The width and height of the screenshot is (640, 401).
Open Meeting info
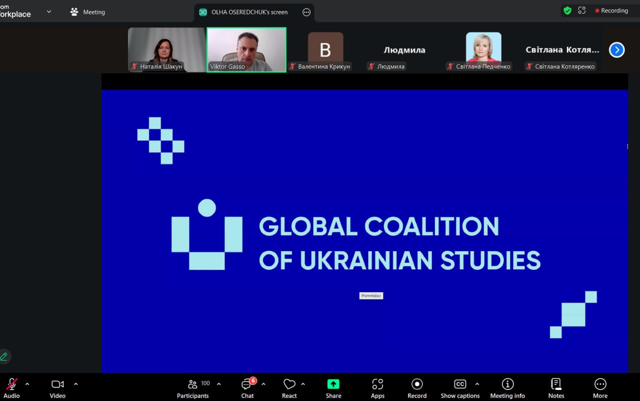[x=507, y=388]
